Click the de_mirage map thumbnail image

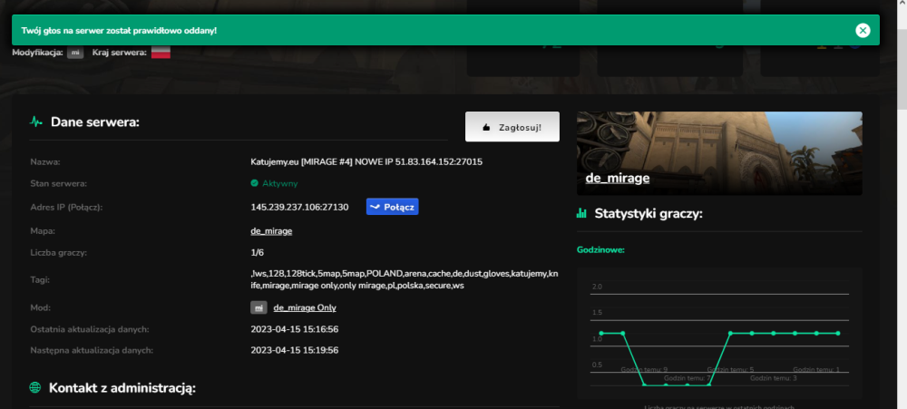click(x=719, y=153)
